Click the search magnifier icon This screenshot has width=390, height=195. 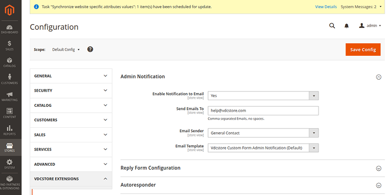click(332, 26)
